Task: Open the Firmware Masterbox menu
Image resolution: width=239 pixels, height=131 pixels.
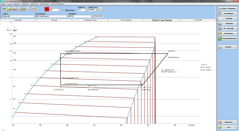Action: (57, 4)
